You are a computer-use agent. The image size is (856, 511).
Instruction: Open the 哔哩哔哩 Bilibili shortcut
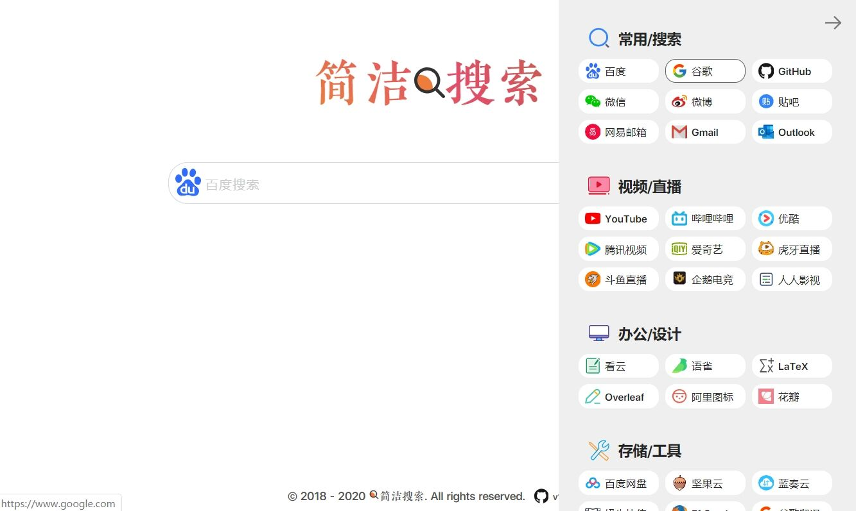coord(704,218)
